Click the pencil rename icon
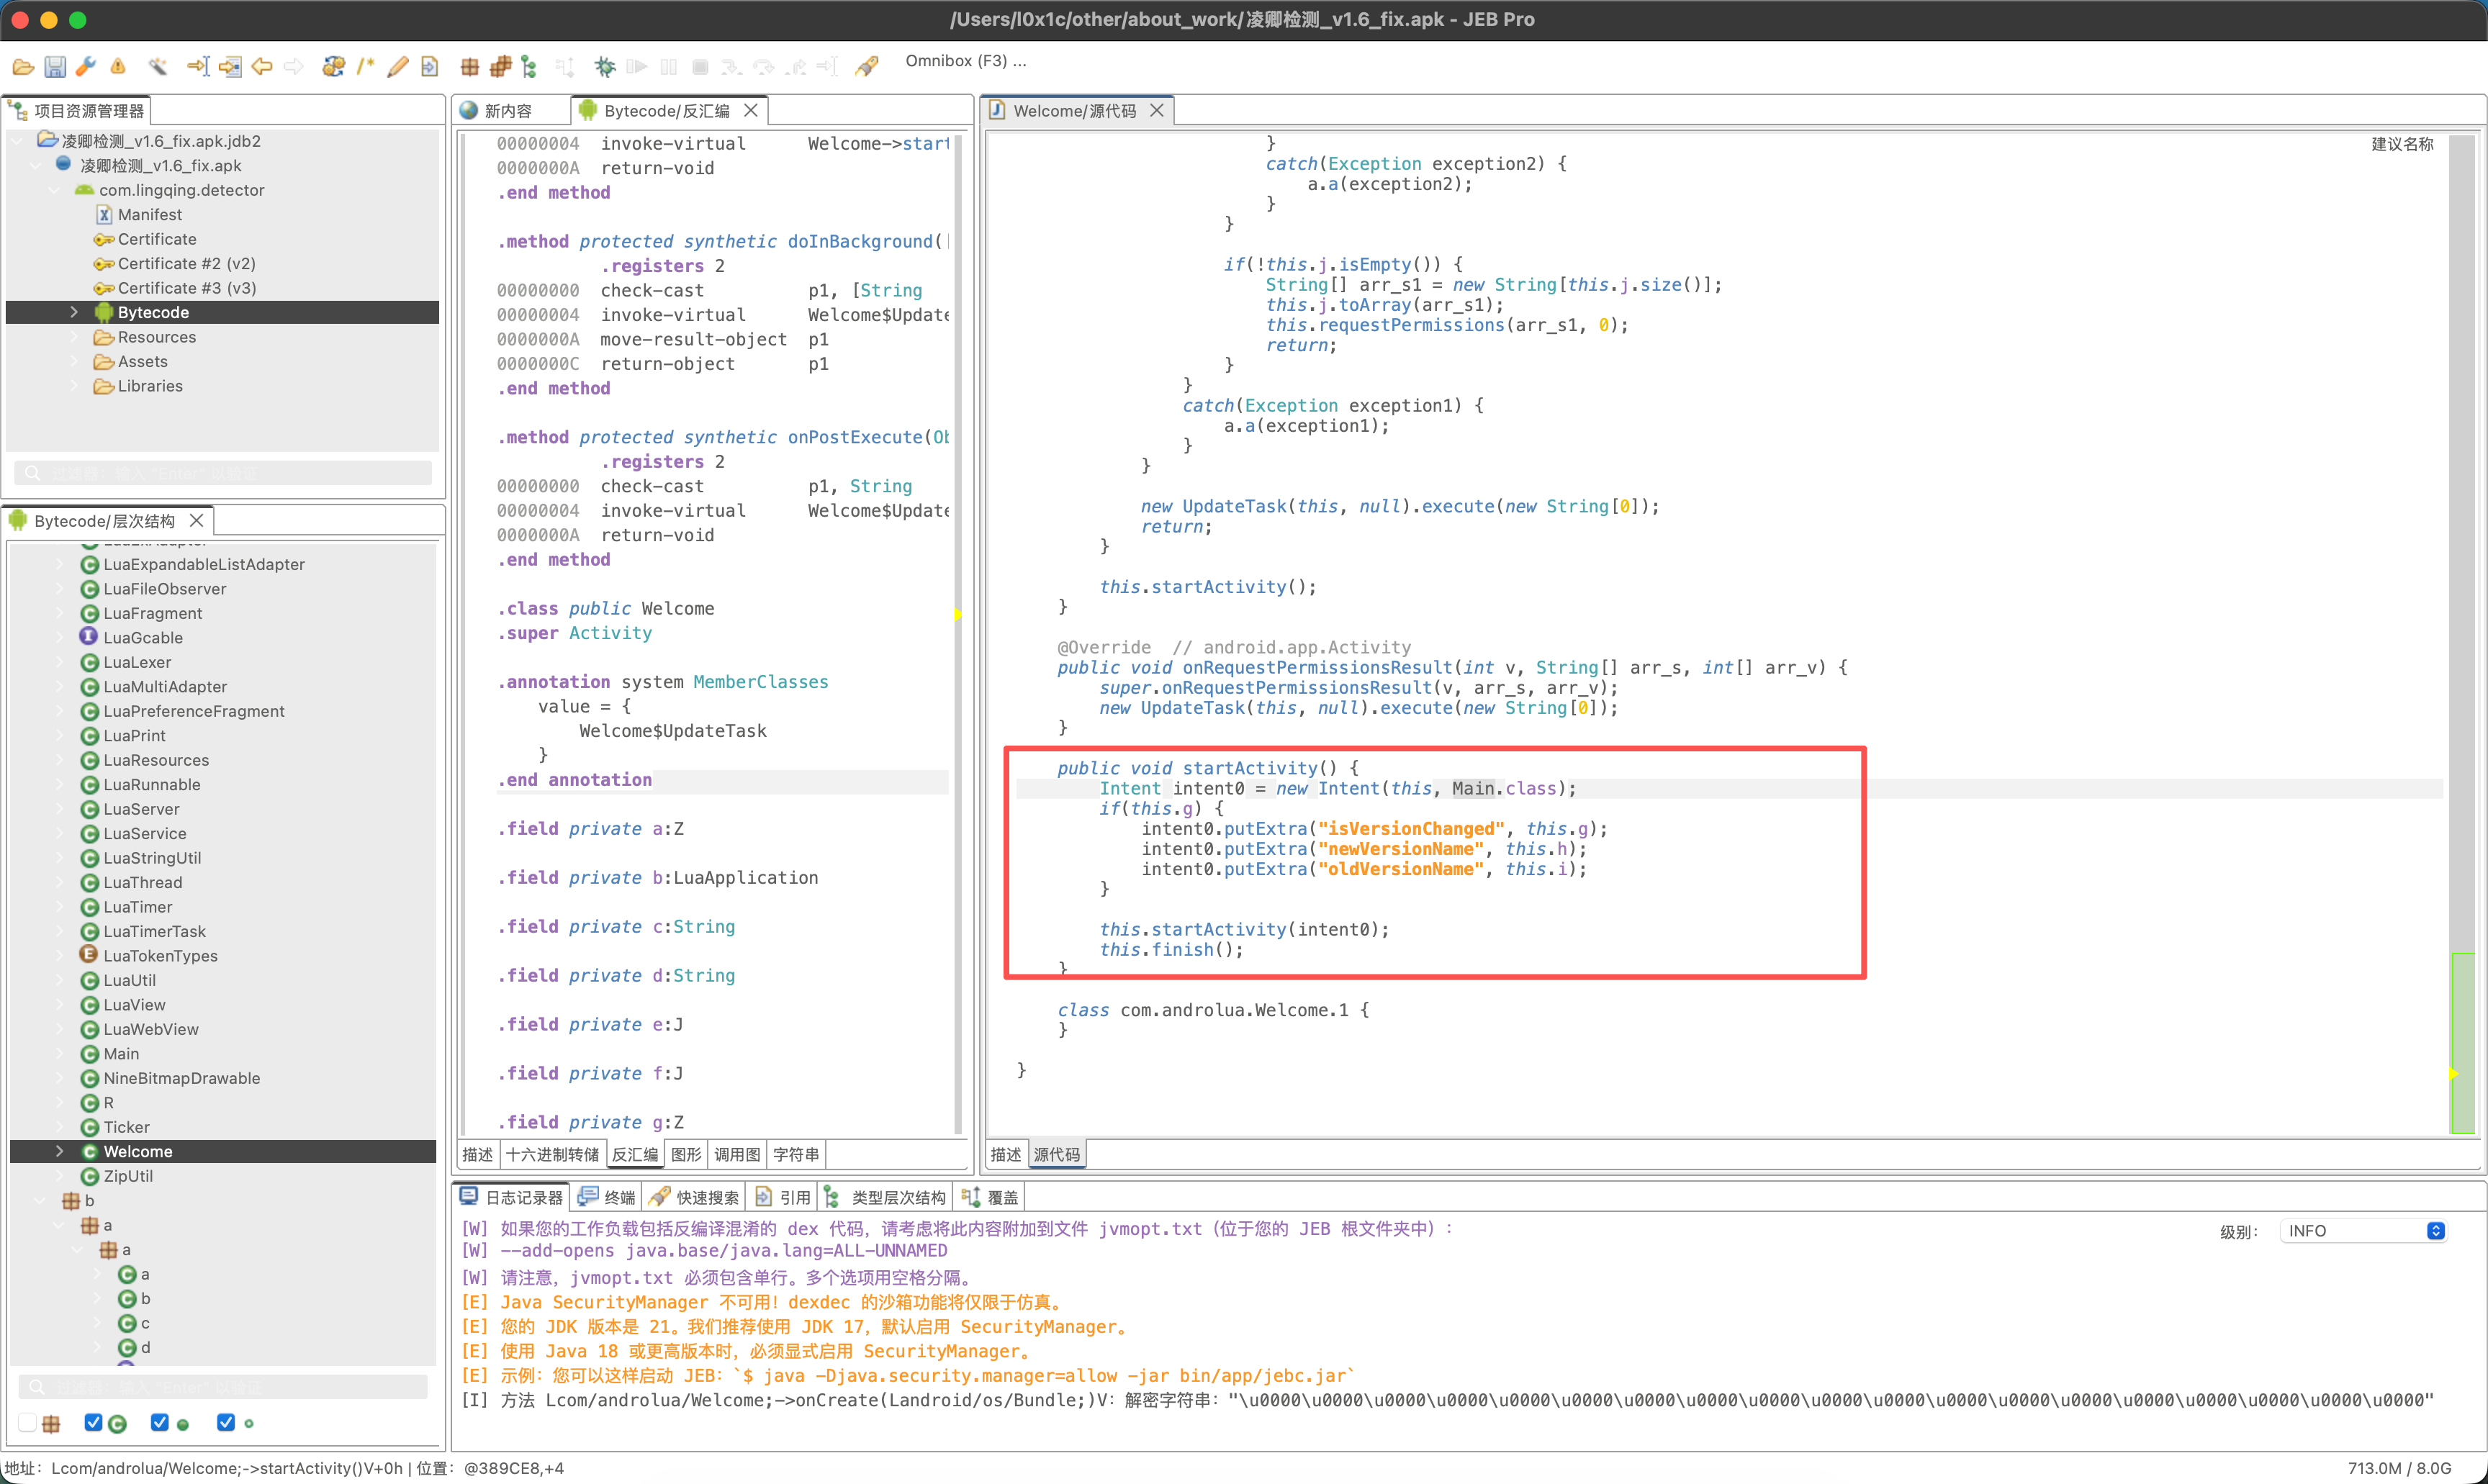The width and height of the screenshot is (2488, 1484). [x=397, y=67]
